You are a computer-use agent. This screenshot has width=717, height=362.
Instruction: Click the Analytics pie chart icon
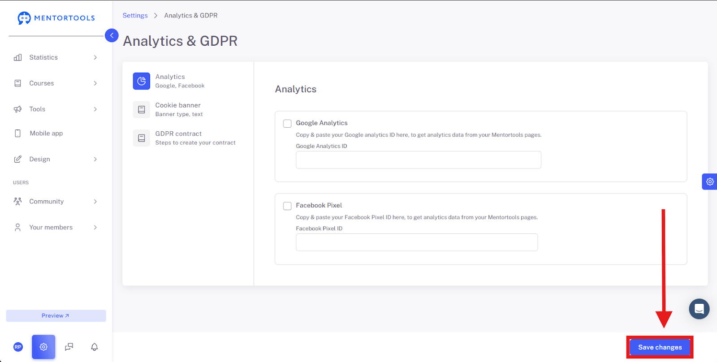click(142, 81)
